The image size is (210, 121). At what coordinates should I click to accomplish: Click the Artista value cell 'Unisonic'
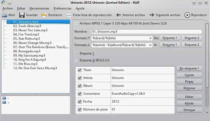point(143,78)
